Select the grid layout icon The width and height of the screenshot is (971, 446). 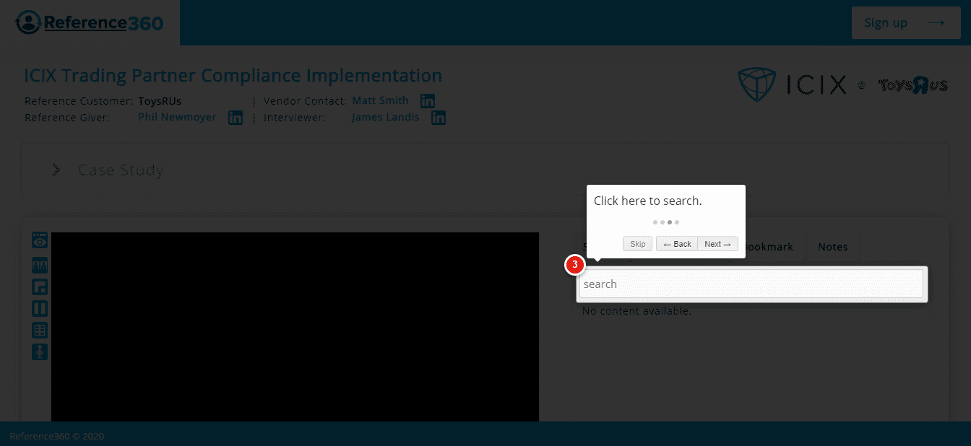pos(40,330)
